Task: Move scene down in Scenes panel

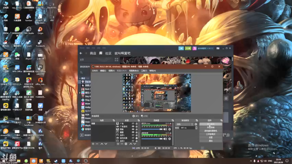Action: (x=106, y=144)
